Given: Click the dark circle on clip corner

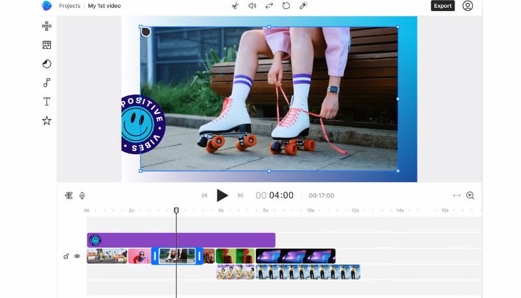Looking at the screenshot, I should 146,32.
